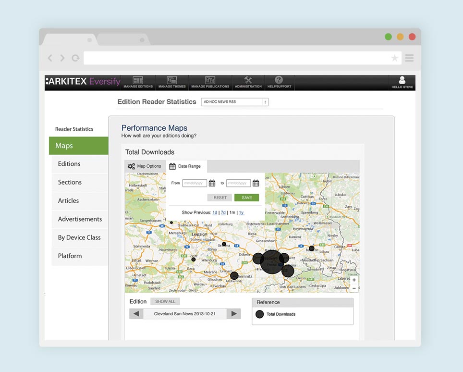Click the To date input field
The image size is (463, 372).
click(x=238, y=183)
